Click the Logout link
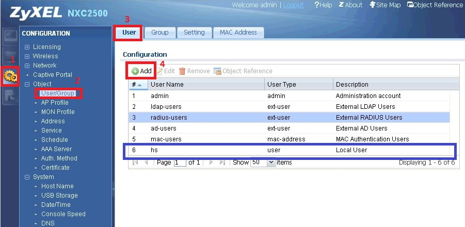Image resolution: width=465 pixels, height=227 pixels. coord(293,5)
